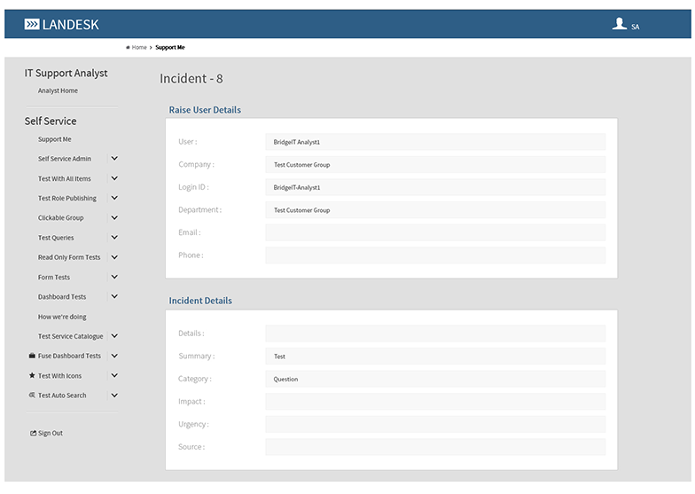The height and width of the screenshot is (494, 695).
Task: Click the Category field showing Question
Action: coord(434,380)
